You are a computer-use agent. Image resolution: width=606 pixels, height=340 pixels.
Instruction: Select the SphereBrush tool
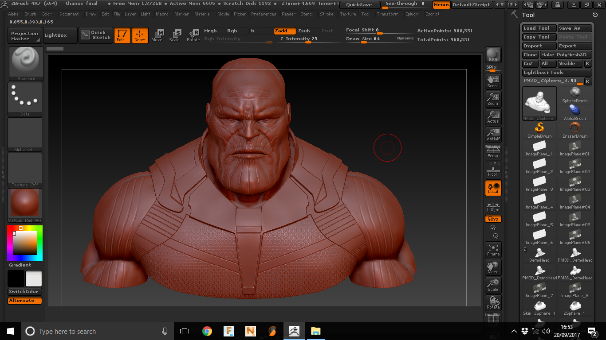click(575, 95)
